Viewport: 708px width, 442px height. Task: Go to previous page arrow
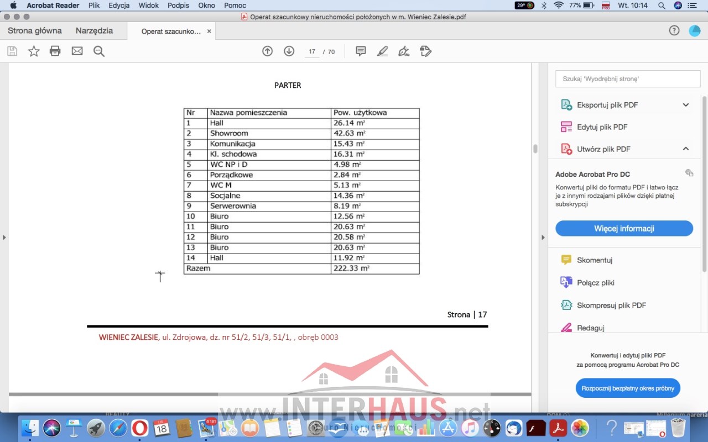click(267, 51)
